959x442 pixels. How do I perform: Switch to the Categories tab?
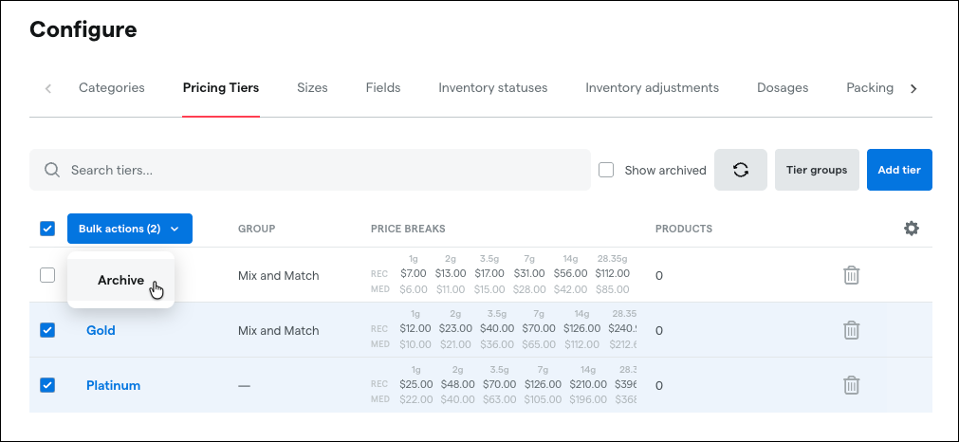[x=111, y=88]
